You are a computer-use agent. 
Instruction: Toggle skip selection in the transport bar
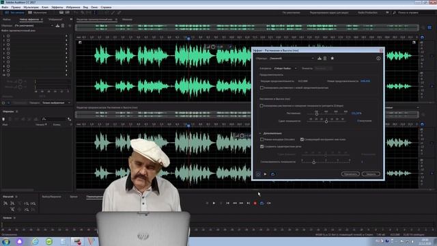268,203
